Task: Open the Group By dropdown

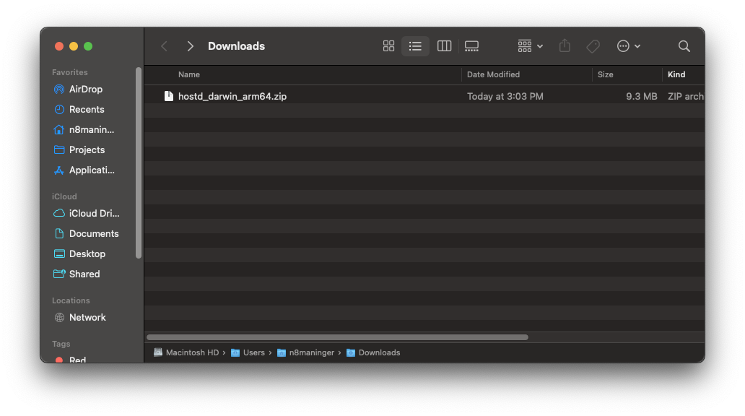Action: [530, 46]
